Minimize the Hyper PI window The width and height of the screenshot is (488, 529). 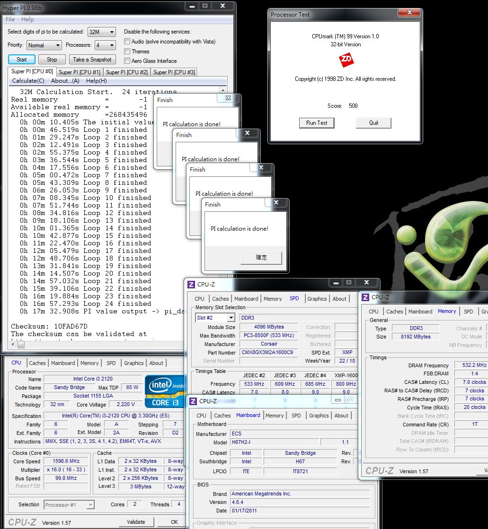(x=192, y=6)
